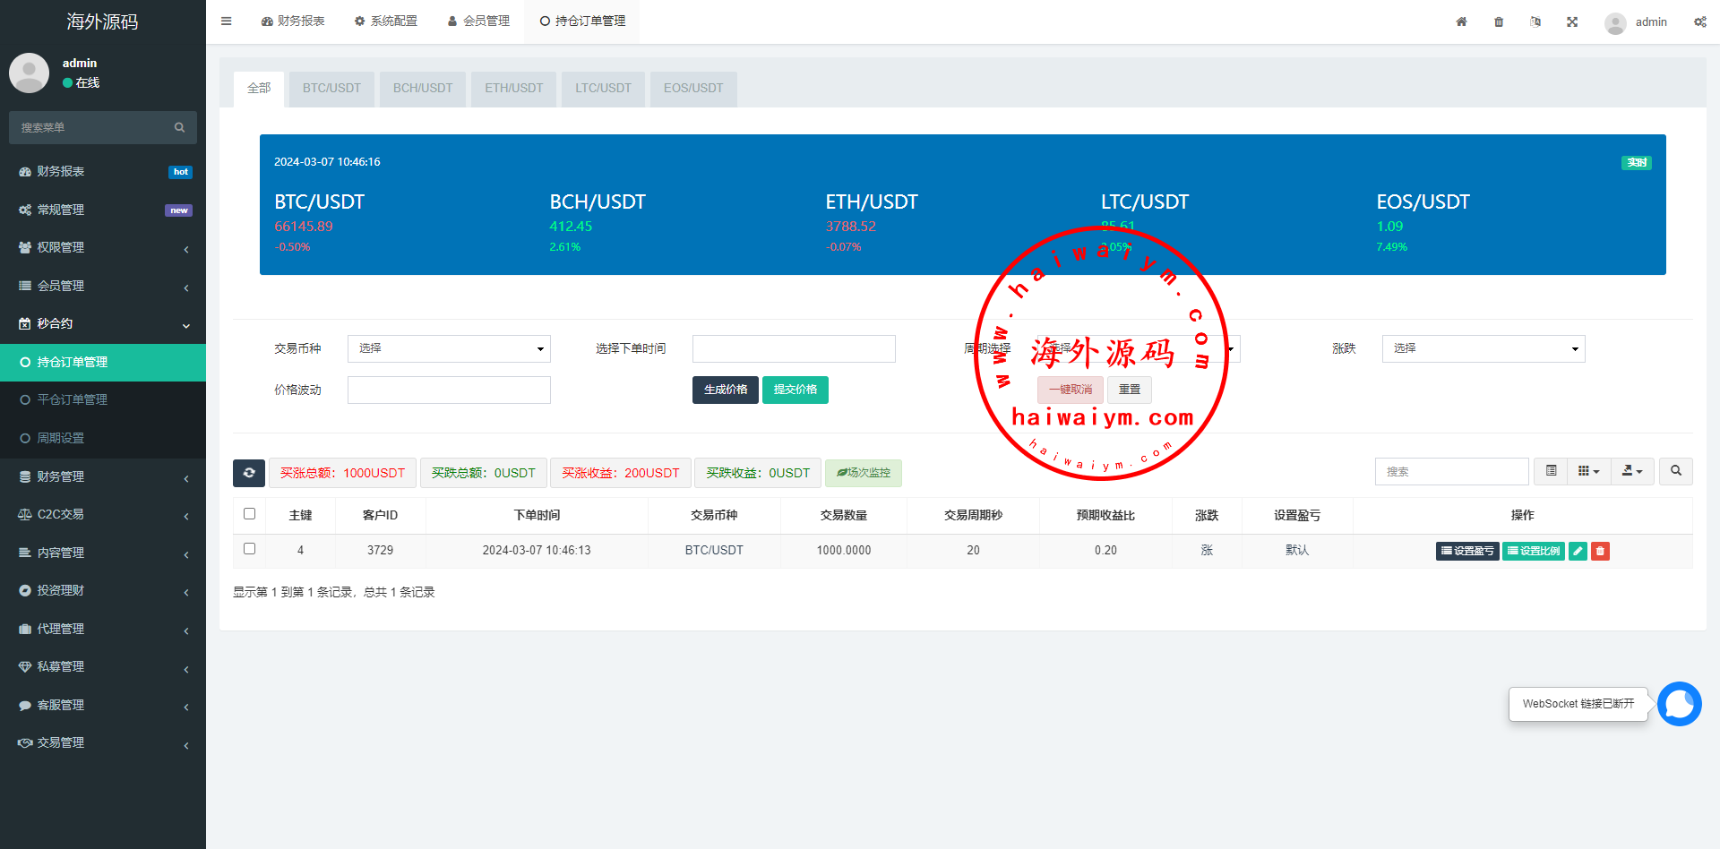
Task: Check the checkbox for order row 4
Action: click(250, 549)
